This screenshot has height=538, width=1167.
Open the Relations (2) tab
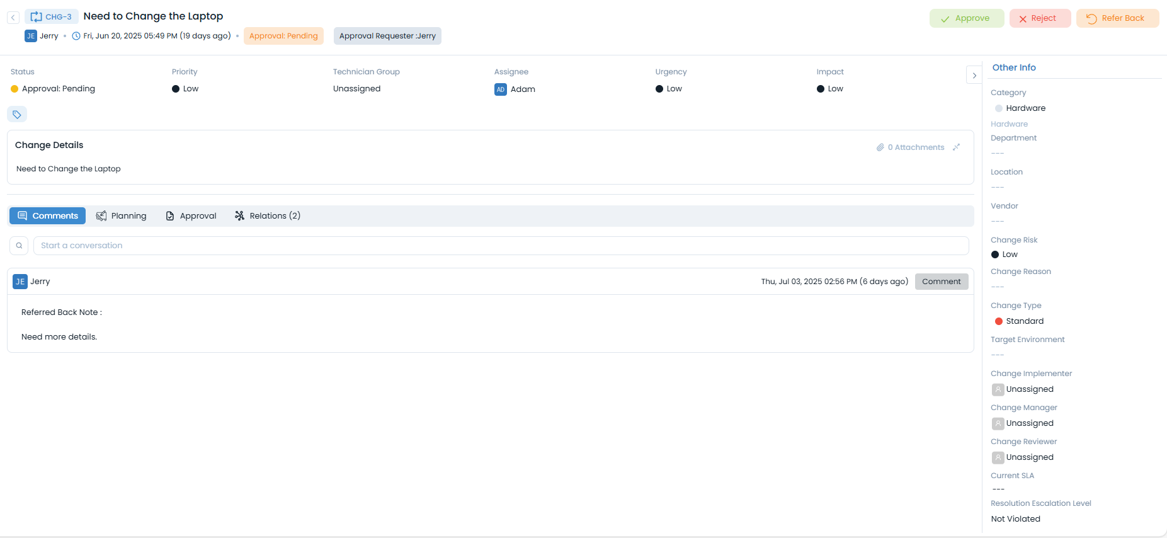[x=268, y=216]
